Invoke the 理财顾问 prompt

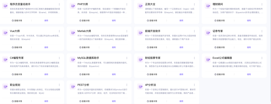tap(249, 20)
